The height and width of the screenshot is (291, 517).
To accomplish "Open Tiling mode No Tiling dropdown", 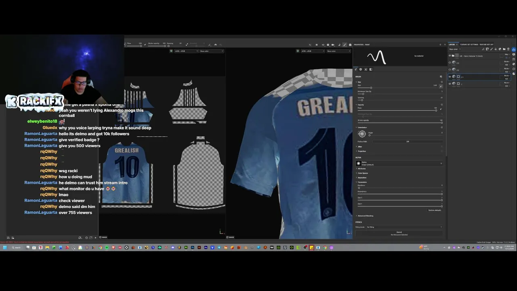I will pos(404,227).
